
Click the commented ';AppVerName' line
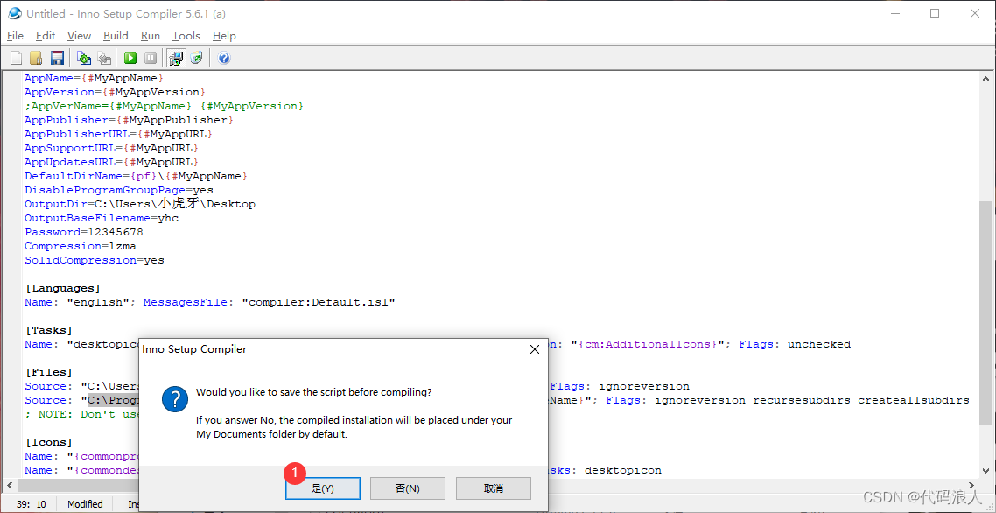(x=164, y=106)
